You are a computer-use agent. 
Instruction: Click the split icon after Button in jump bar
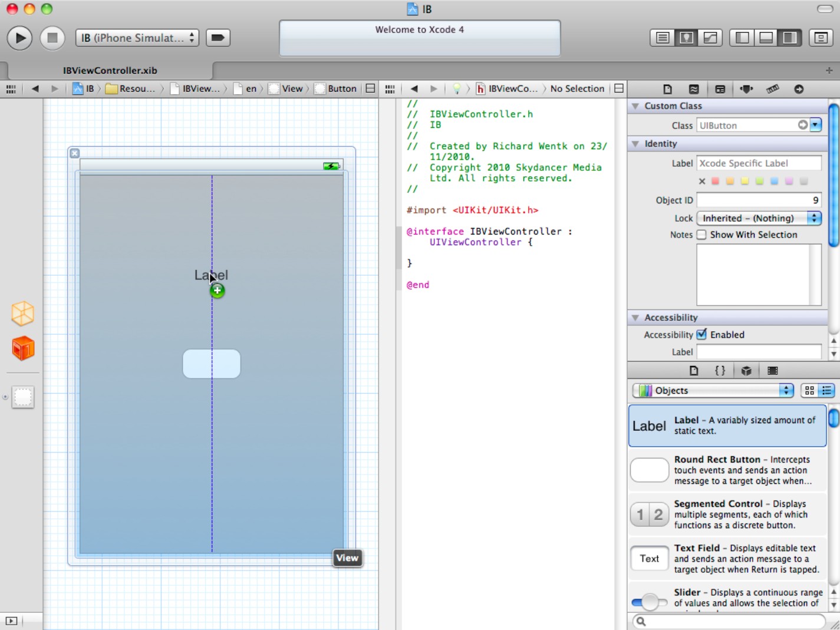pos(370,89)
